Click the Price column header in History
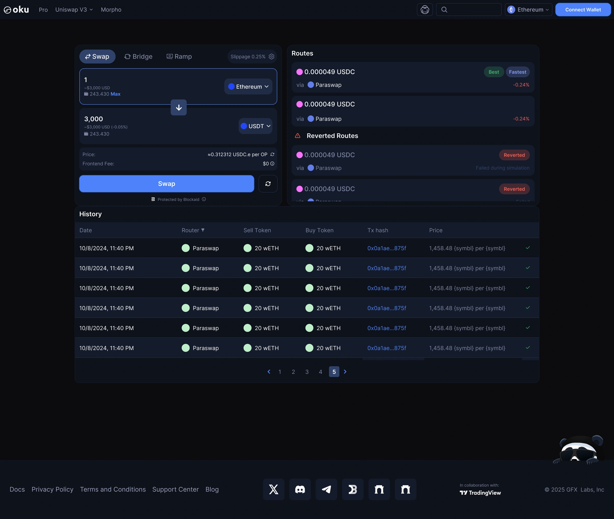This screenshot has width=614, height=519. [436, 230]
